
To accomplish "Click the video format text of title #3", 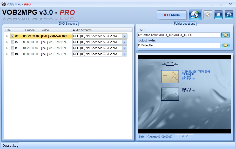I will tap(53, 48).
